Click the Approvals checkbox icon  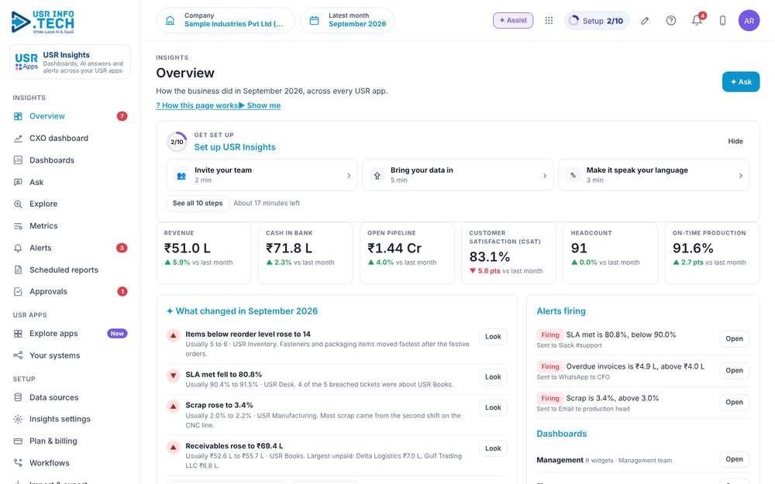tap(19, 292)
